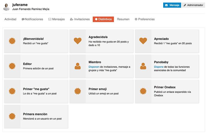This screenshot has height=135, width=207.
Task: Click the blue Mensaje button
Action: pyautogui.click(x=172, y=5)
